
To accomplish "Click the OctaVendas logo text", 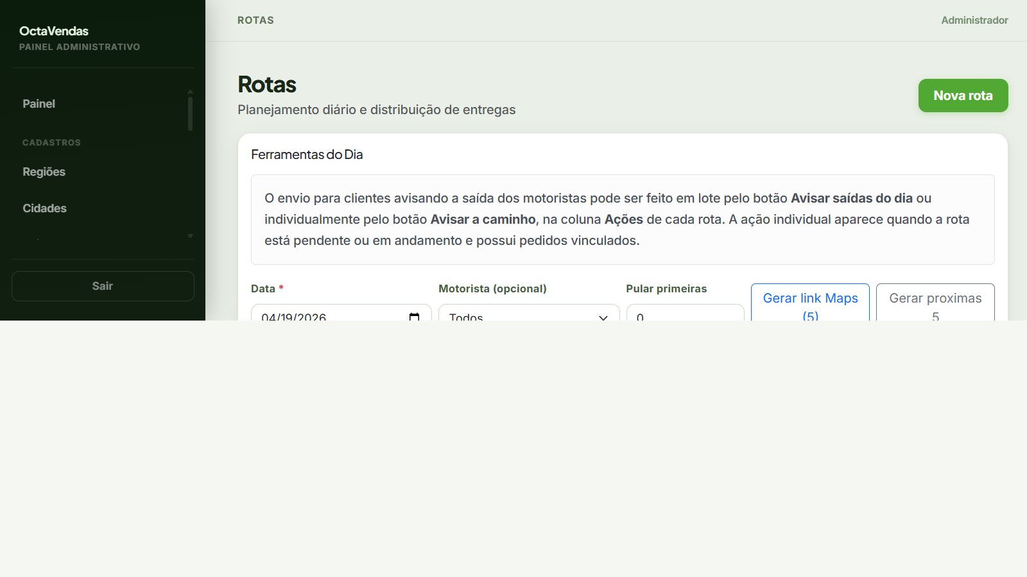I will [x=55, y=31].
